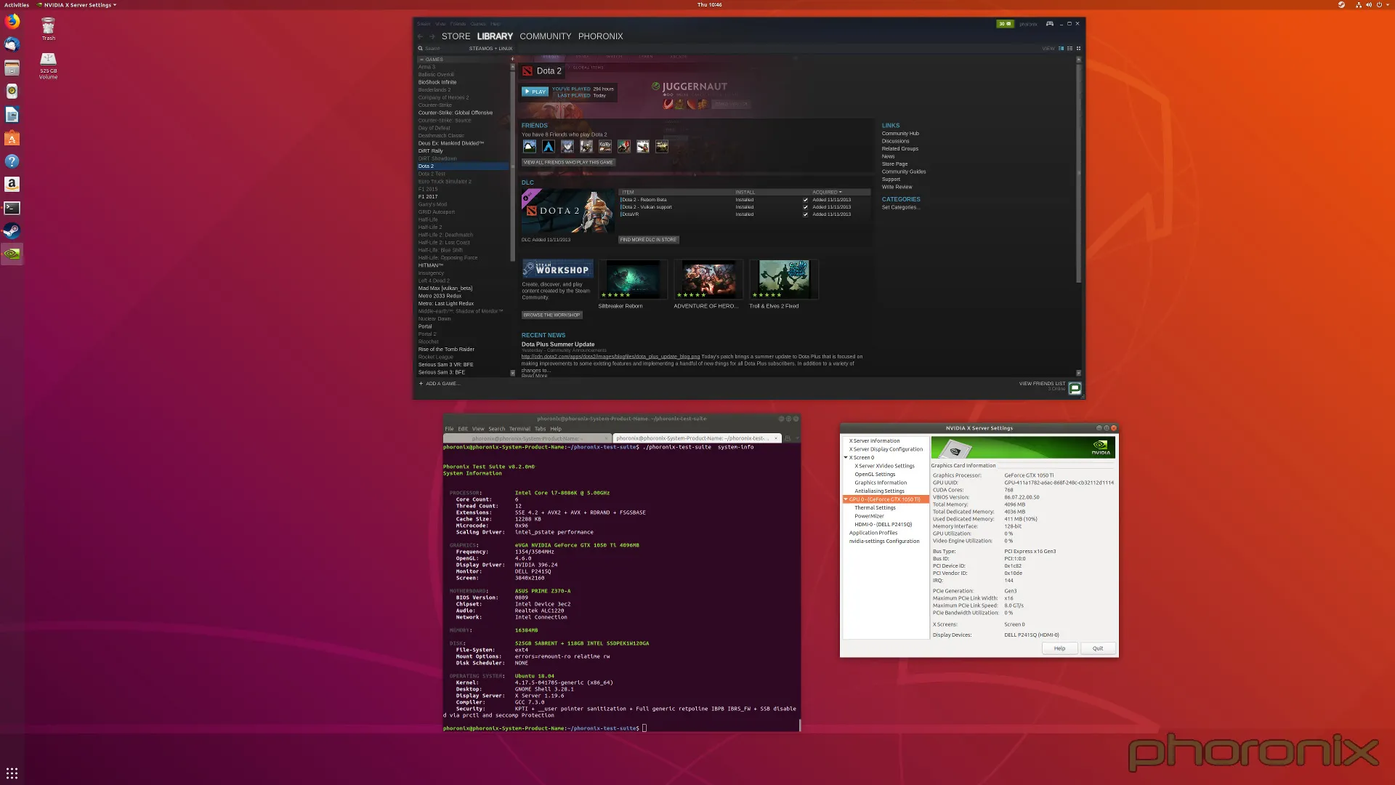Image resolution: width=1395 pixels, height=785 pixels.
Task: Open the Amazon launcher in the dock
Action: (x=12, y=185)
